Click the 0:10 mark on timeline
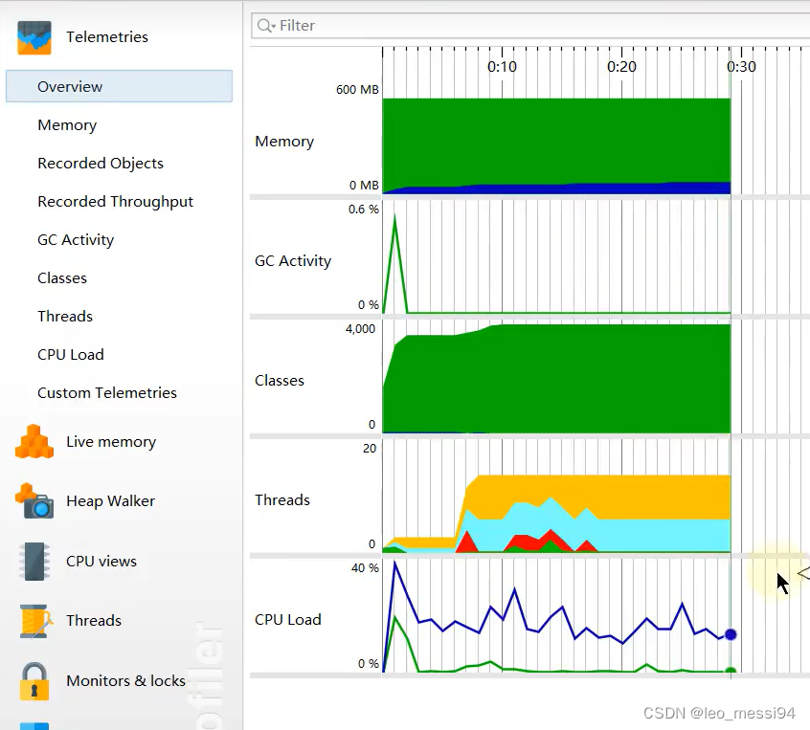810x730 pixels. click(502, 67)
